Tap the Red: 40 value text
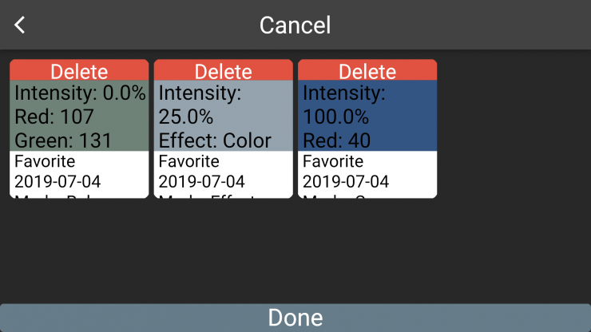 336,141
